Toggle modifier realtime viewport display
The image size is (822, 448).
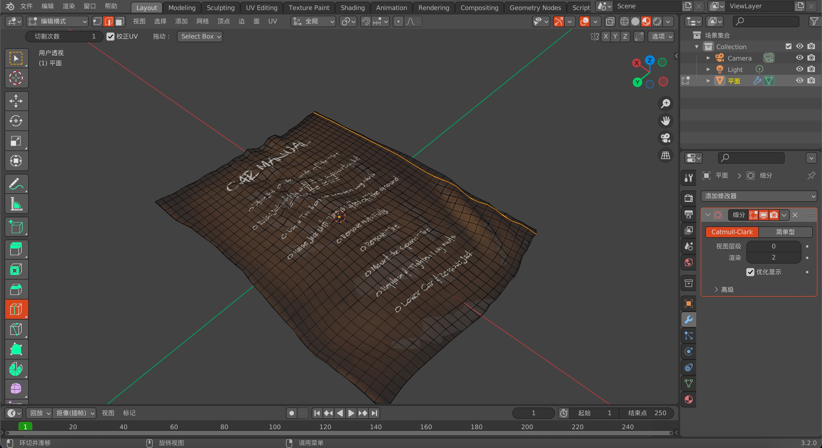tap(763, 215)
